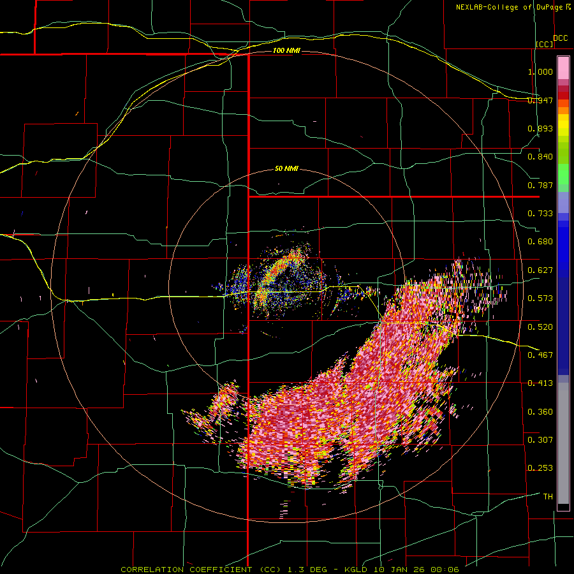Click the 0.467 scale value
This screenshot has height=574, width=574.
click(540, 355)
